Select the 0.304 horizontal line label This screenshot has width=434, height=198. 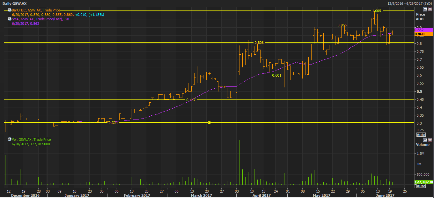113,123
